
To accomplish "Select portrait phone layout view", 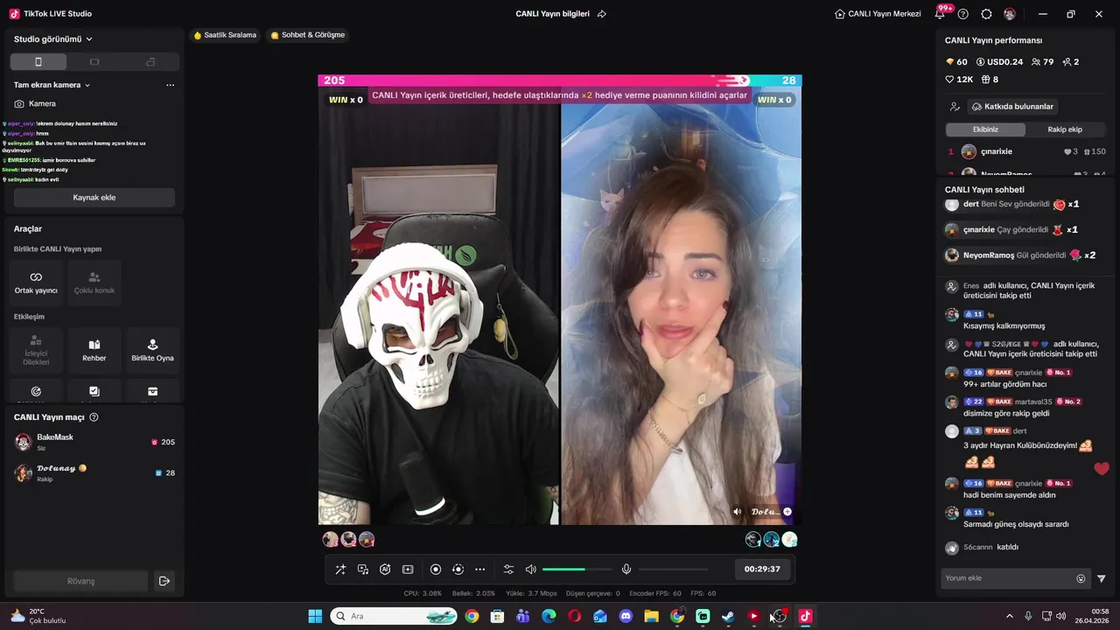I will [x=38, y=62].
